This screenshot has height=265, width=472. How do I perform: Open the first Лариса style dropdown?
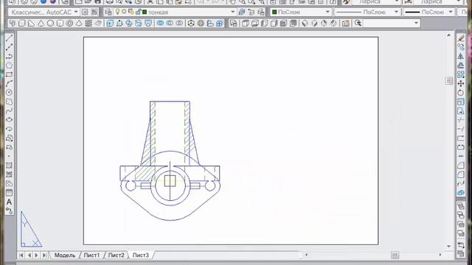point(397,1)
